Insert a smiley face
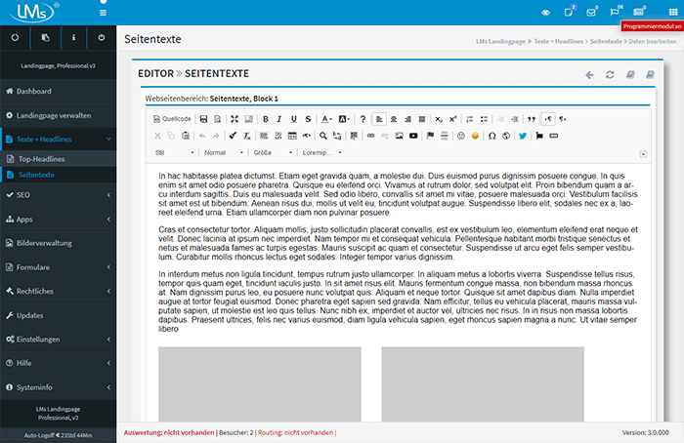 pos(460,136)
